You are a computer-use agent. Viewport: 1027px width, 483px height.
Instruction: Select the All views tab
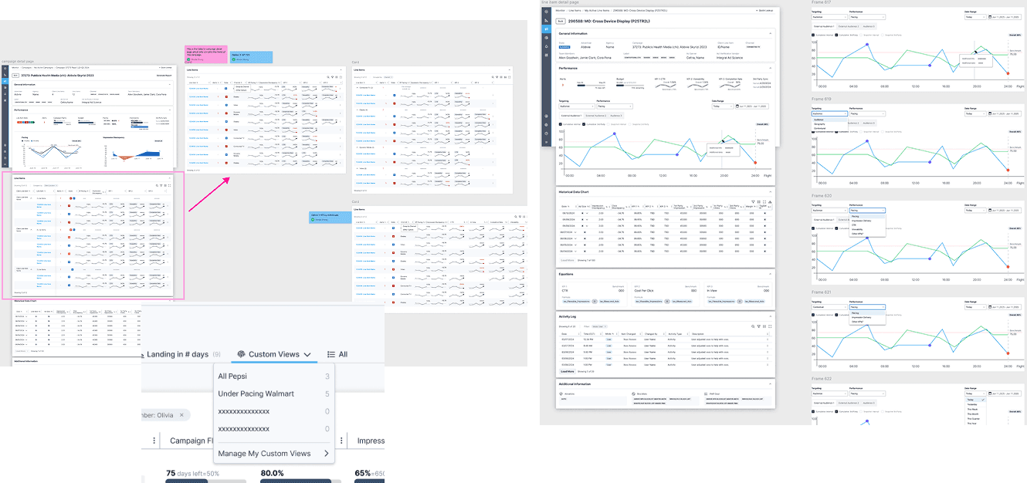[337, 354]
